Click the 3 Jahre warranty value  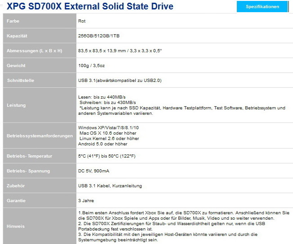86,200
